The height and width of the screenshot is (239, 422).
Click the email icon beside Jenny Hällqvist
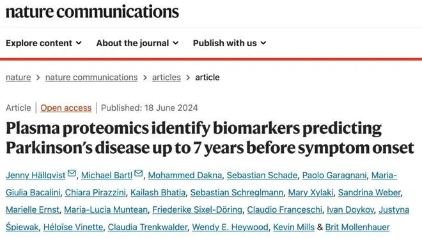(72, 173)
